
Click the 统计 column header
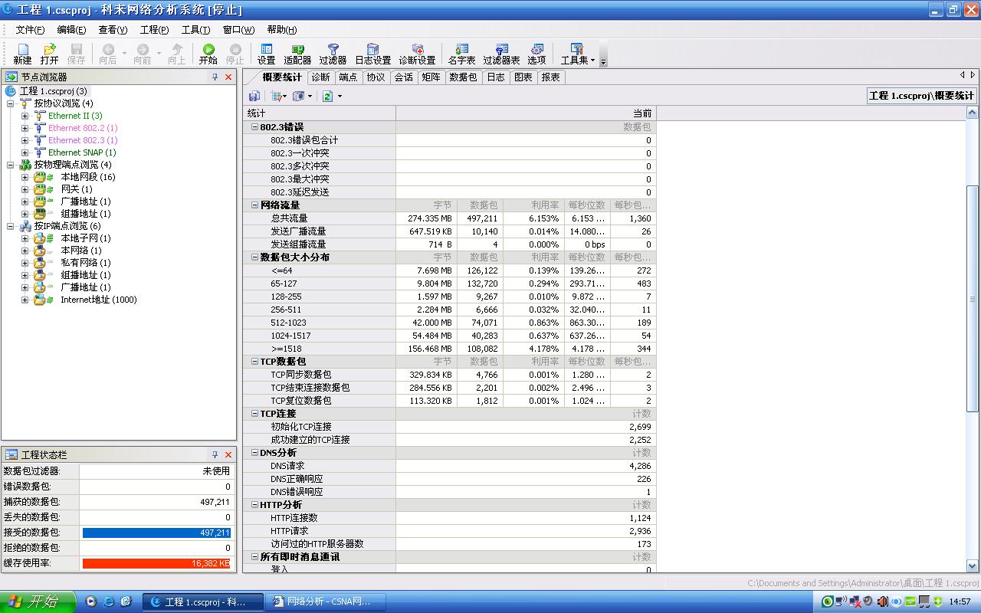319,113
